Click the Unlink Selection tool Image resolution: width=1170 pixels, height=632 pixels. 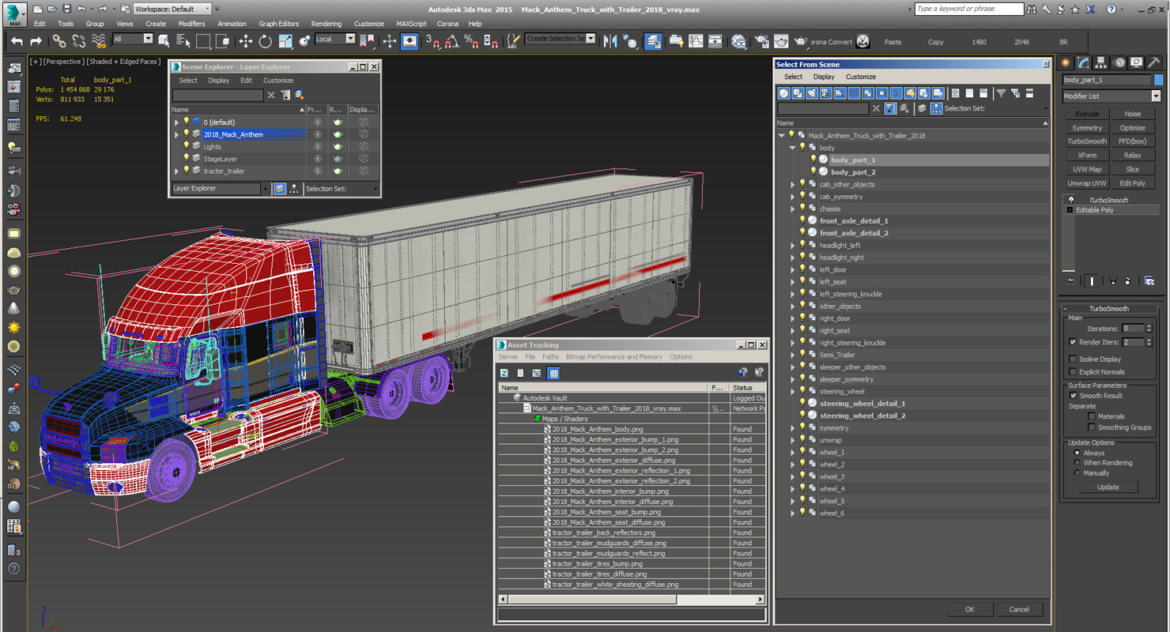pyautogui.click(x=79, y=41)
